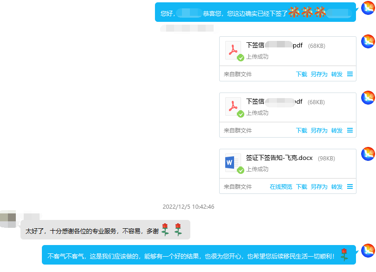Click 另存为 on the docx file card
This screenshot has width=376, height=272.
tap(319, 187)
